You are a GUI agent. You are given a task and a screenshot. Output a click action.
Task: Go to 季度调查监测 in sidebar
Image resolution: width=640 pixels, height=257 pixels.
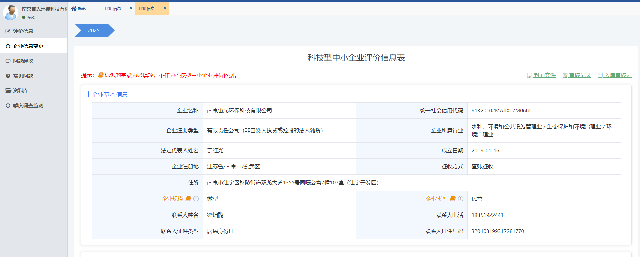point(28,106)
